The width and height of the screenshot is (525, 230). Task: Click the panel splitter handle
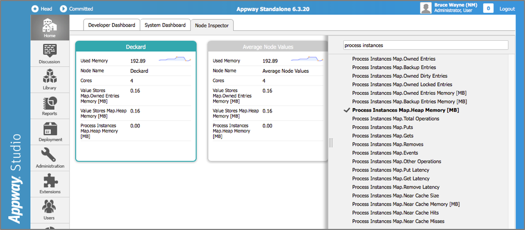tap(331, 143)
